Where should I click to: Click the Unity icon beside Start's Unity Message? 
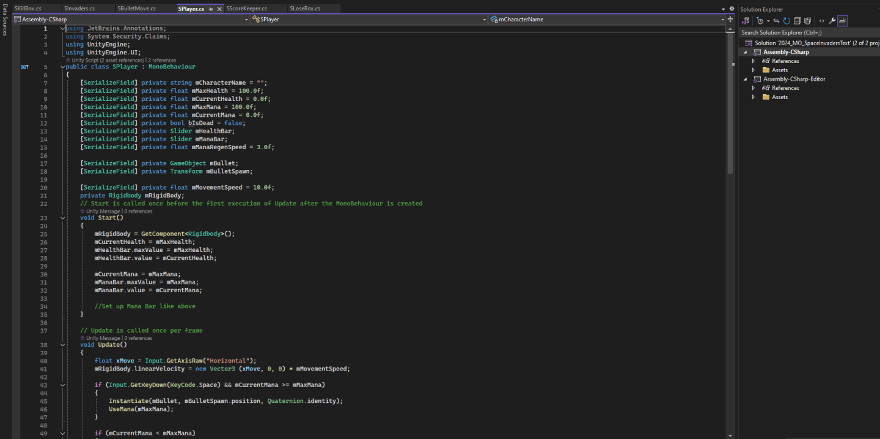pos(82,212)
